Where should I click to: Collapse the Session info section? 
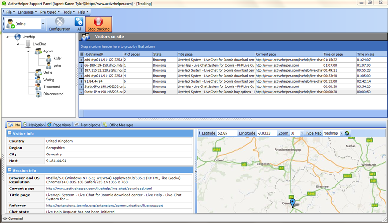point(10,170)
